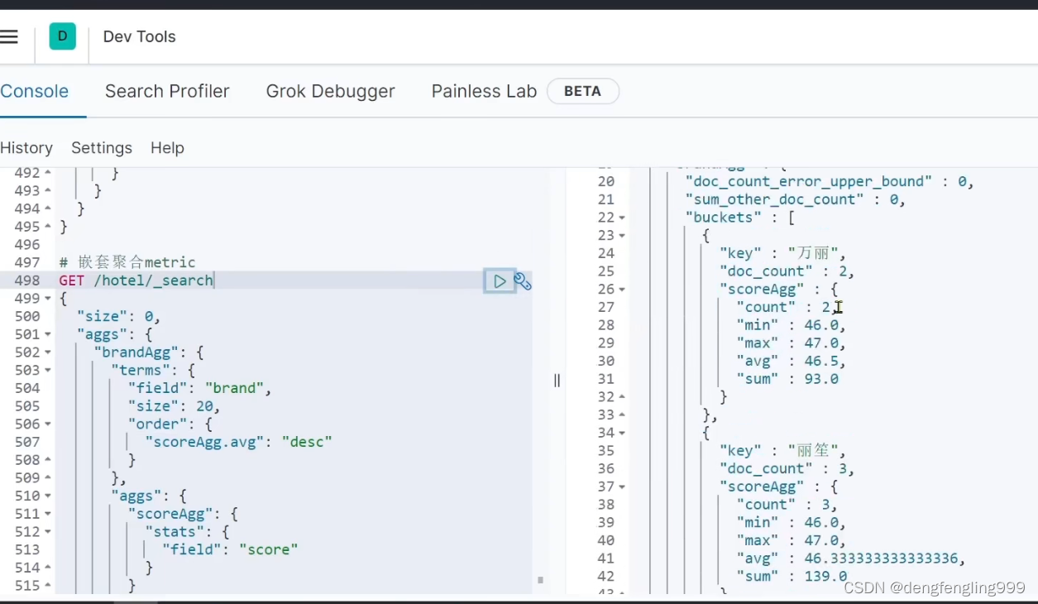Open the Help link
Screen dimensions: 1038x604
(167, 148)
